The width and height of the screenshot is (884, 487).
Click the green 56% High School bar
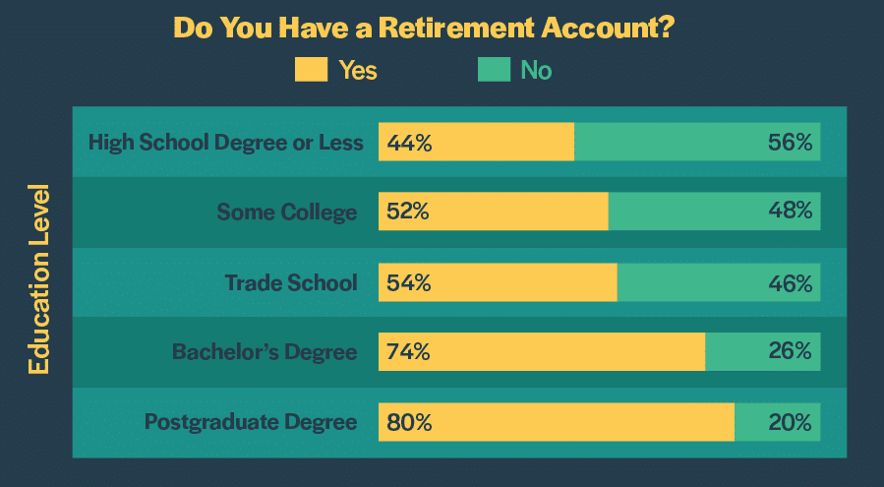[696, 143]
